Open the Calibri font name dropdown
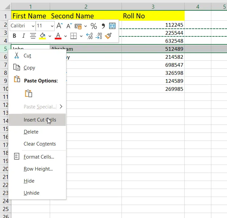Image resolution: width=227 pixels, height=218 pixels. click(x=33, y=26)
